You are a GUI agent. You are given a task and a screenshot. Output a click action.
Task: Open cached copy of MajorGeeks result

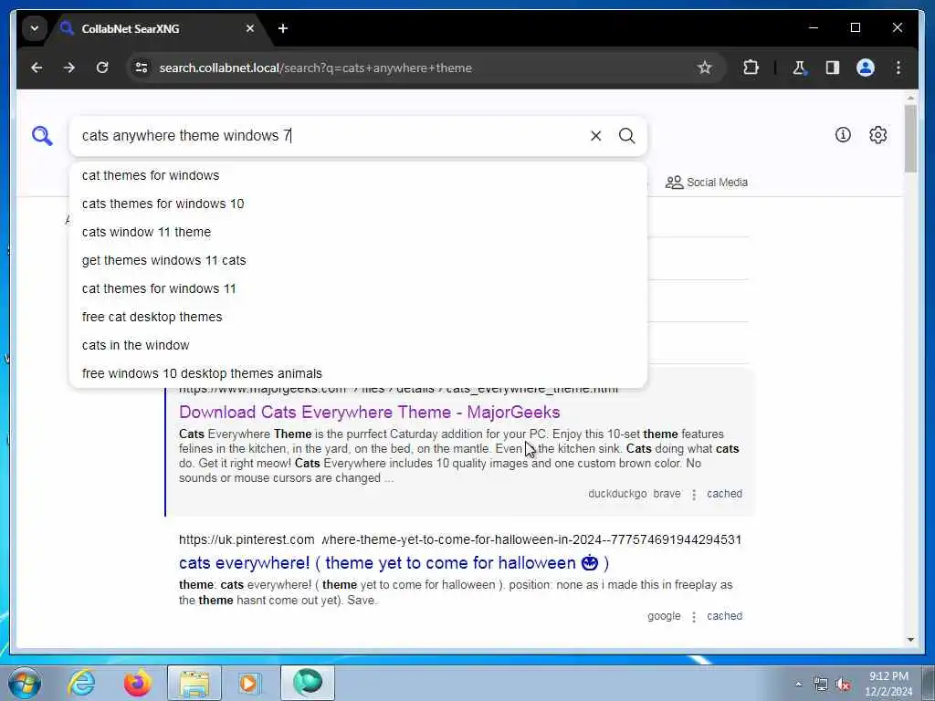point(724,494)
